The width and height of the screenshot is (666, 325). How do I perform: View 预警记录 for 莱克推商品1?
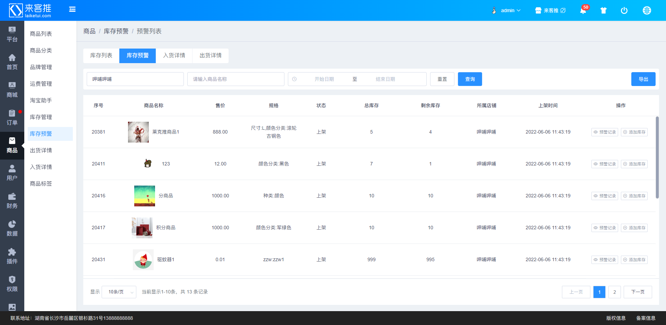pos(605,132)
